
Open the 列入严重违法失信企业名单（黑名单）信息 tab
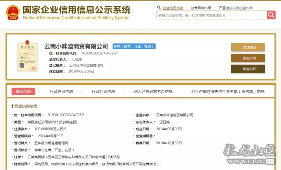pyautogui.click(x=228, y=92)
